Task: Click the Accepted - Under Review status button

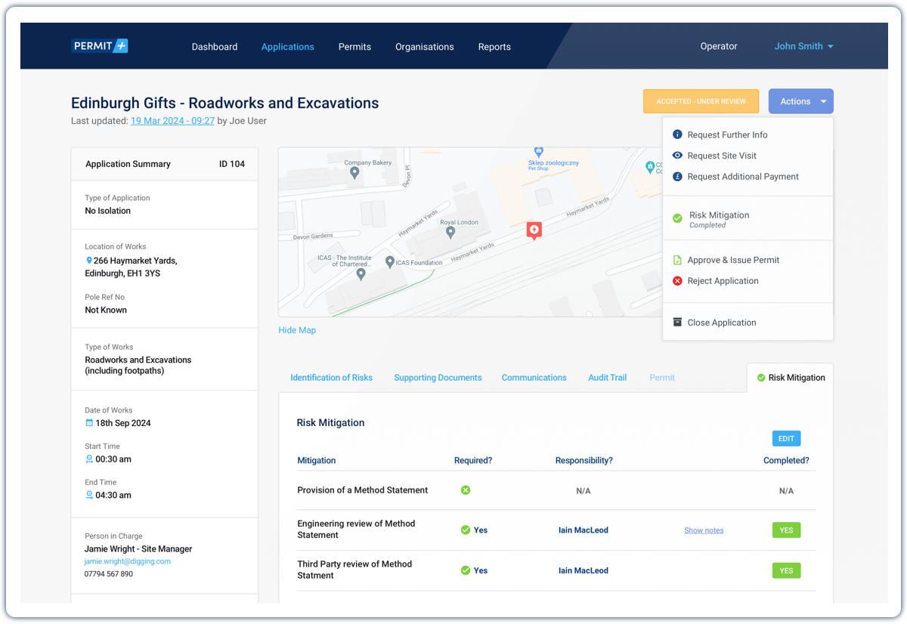Action: [701, 101]
